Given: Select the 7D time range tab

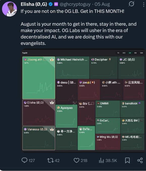Looking at the screenshot, I should click(118, 53).
